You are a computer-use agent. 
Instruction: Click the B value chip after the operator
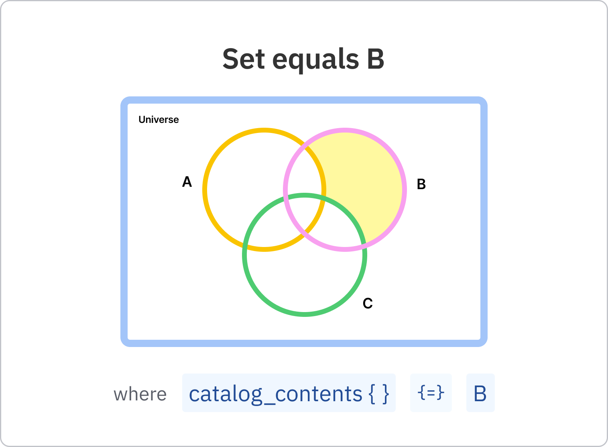pos(480,393)
